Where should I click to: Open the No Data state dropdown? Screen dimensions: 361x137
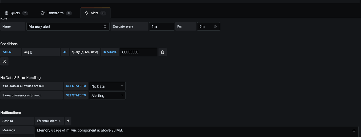[x=107, y=86]
